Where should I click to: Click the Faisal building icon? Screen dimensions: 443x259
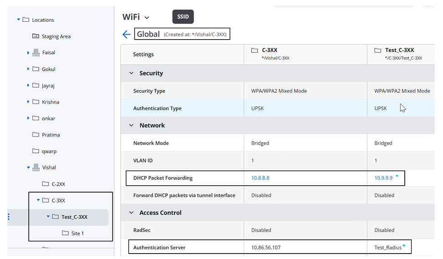coord(36,53)
